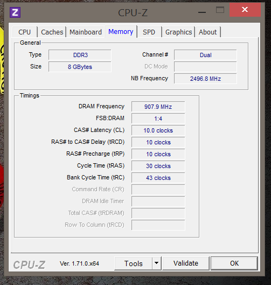Click the Channel # field showing Dual
This screenshot has width=271, height=285.
click(x=205, y=55)
